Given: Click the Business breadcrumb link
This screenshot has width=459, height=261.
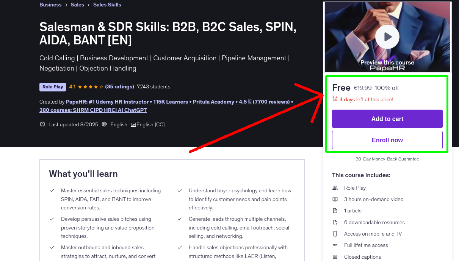Looking at the screenshot, I should click(50, 5).
